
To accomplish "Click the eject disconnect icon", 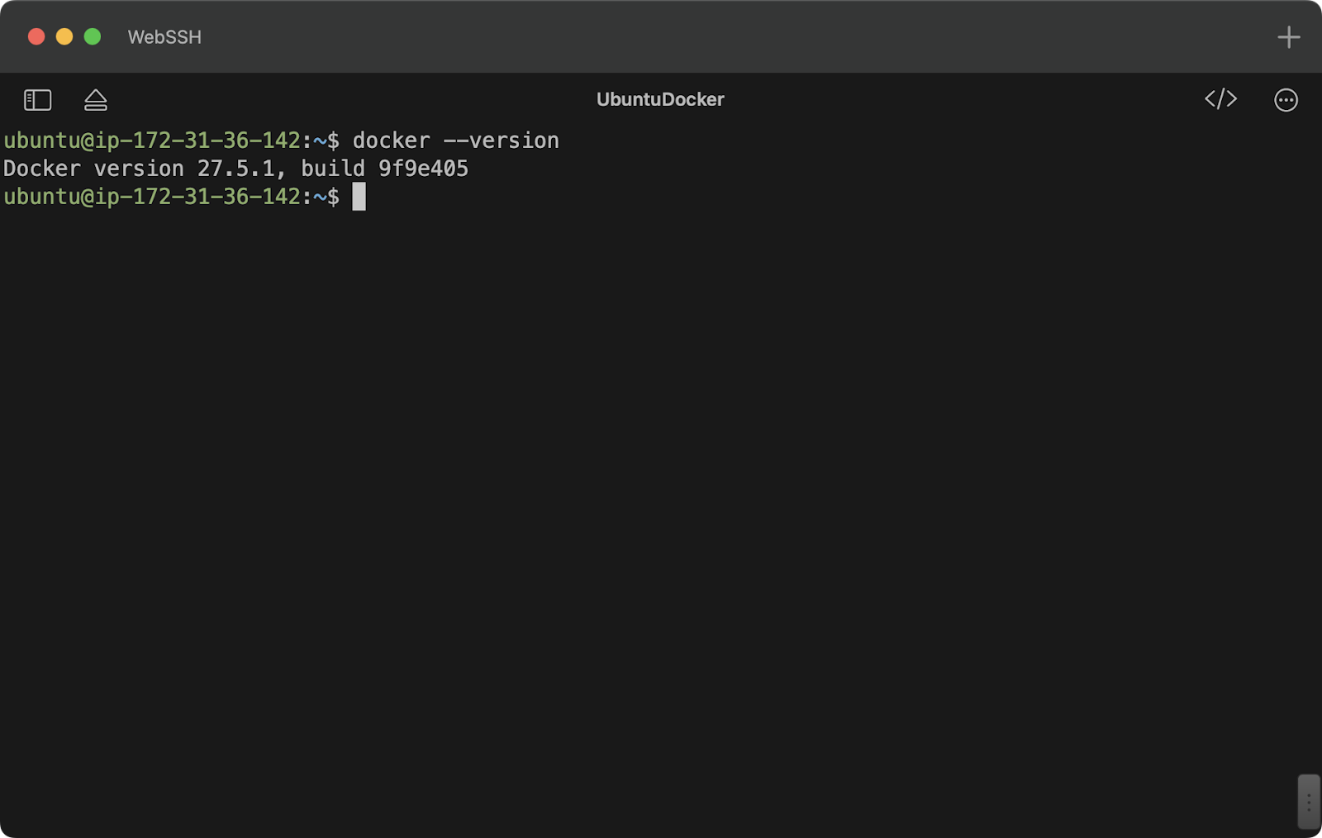I will coord(96,100).
